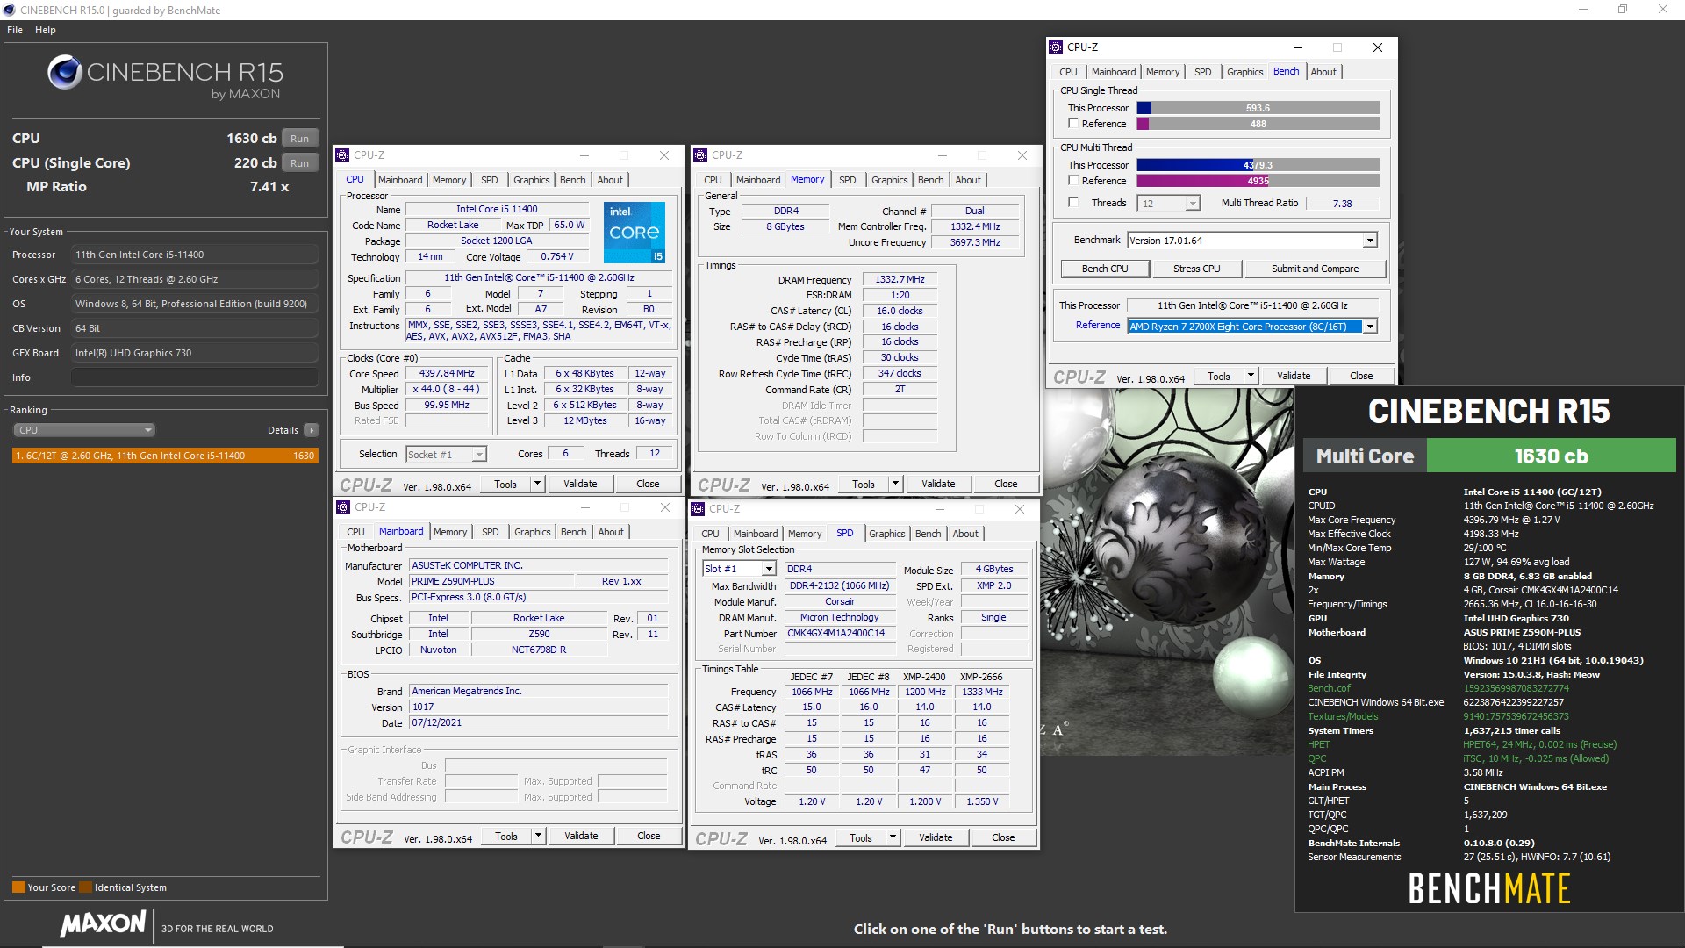
Task: Click the Cinebench logo sphere icon
Action: (x=65, y=72)
